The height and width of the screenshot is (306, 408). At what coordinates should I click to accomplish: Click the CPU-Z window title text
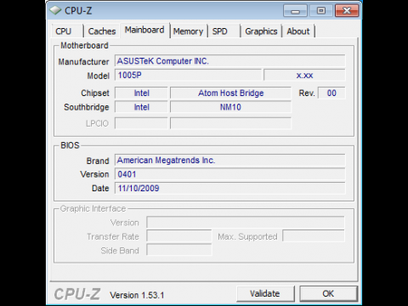[78, 10]
